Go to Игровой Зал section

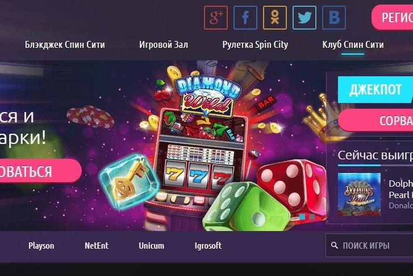click(x=164, y=44)
